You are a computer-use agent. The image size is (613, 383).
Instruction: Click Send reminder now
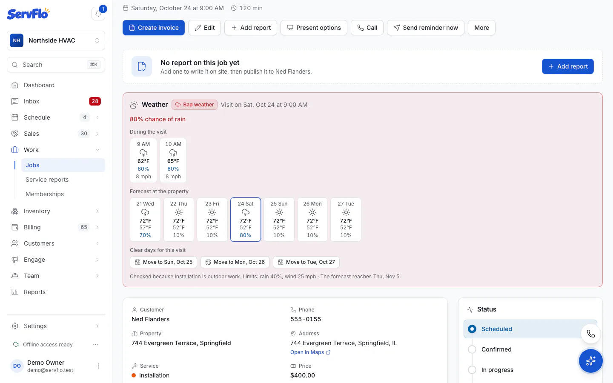point(426,28)
